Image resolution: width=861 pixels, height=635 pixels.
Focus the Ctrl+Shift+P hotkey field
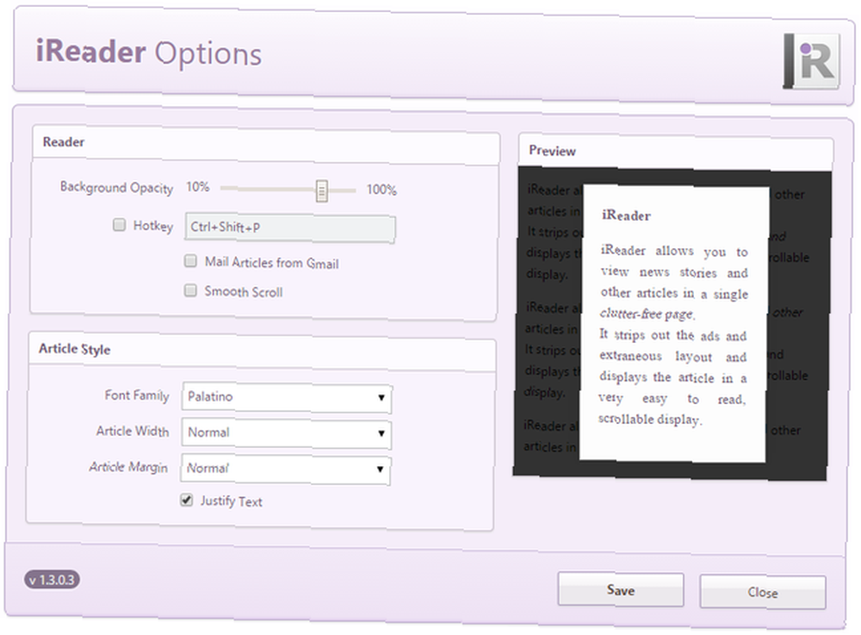(x=290, y=227)
